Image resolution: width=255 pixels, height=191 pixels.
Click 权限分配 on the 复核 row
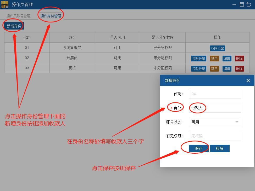(198, 68)
